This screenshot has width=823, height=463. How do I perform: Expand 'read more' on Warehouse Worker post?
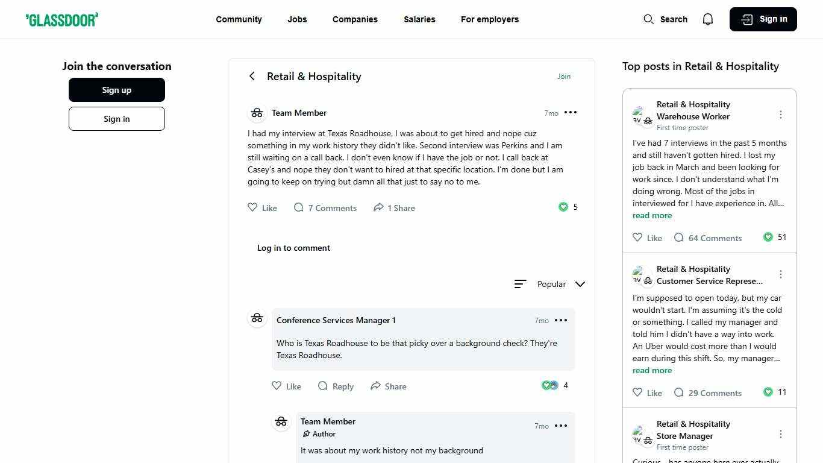(x=652, y=215)
